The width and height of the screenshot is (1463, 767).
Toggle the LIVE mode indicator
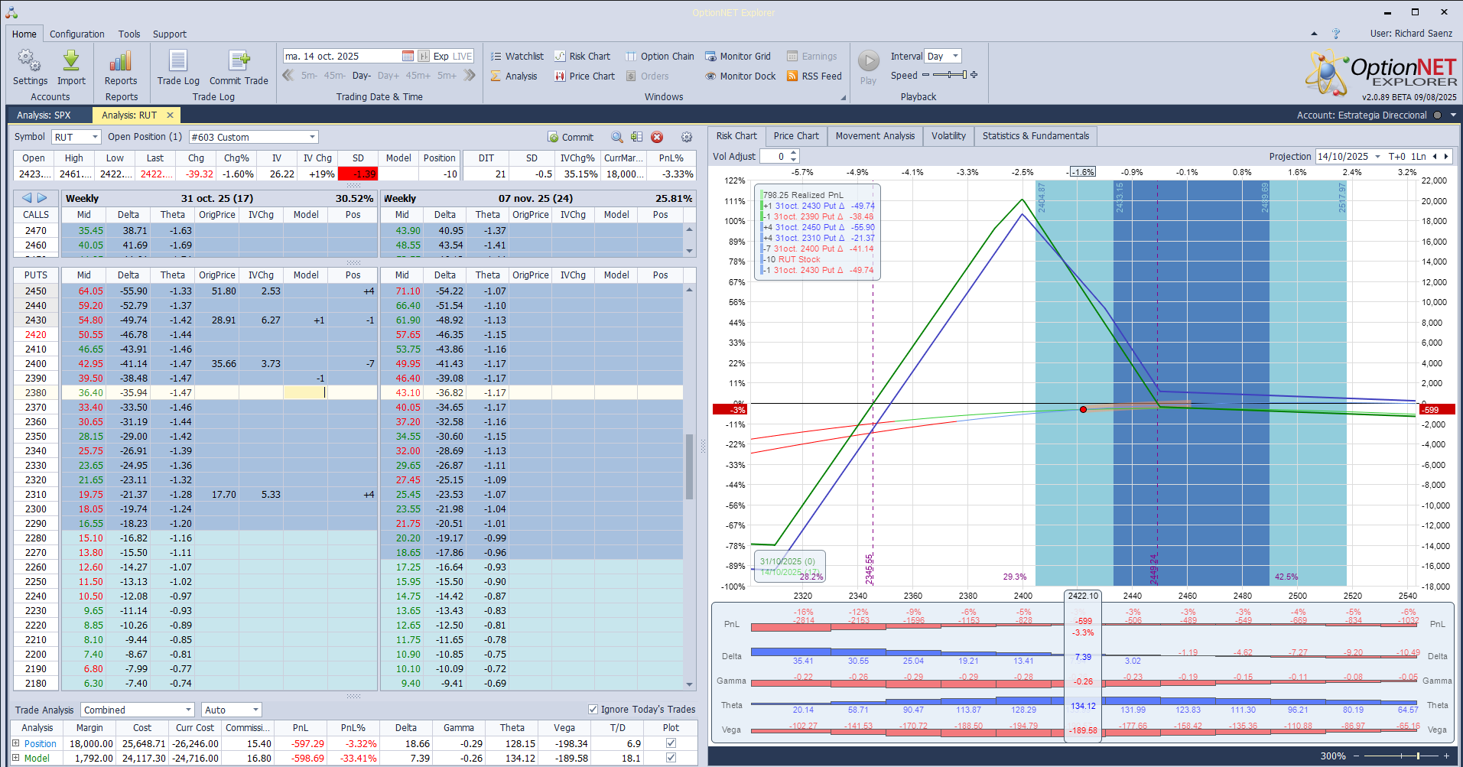click(462, 56)
